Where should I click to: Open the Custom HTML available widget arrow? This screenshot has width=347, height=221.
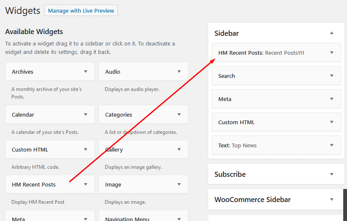[x=86, y=149]
